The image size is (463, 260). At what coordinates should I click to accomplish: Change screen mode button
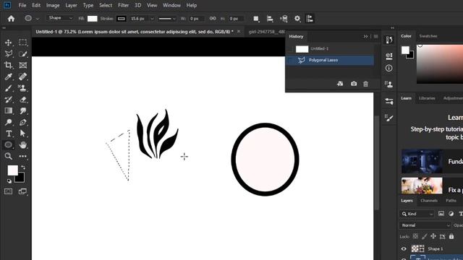pyautogui.click(x=22, y=191)
